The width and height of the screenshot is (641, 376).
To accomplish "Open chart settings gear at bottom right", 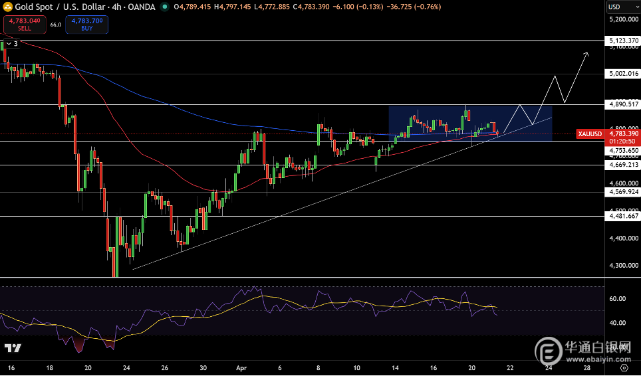I will (x=624, y=367).
